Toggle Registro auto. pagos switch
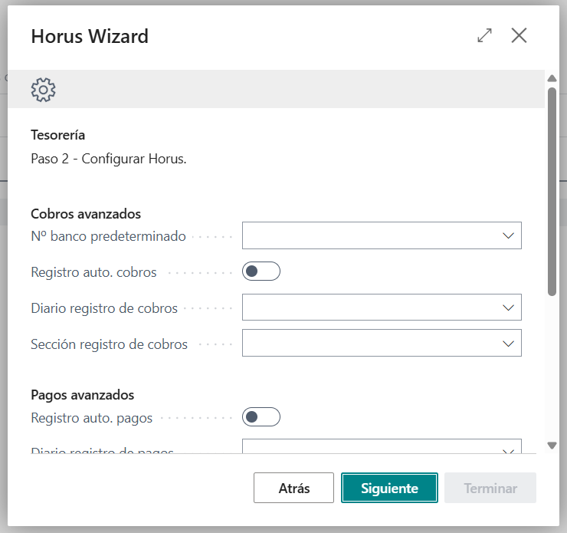 [261, 417]
